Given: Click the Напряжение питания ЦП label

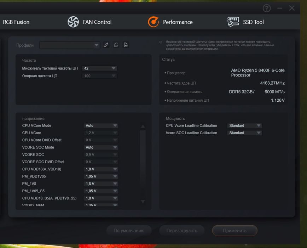Looking at the screenshot, I should 188,100.
